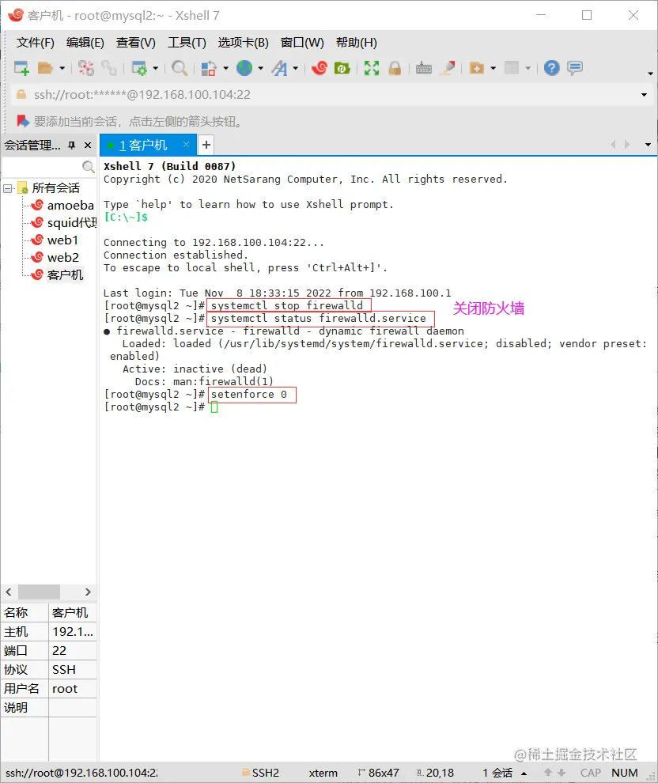Click SSH2 in the status bar
This screenshot has height=783, width=658.
261,773
